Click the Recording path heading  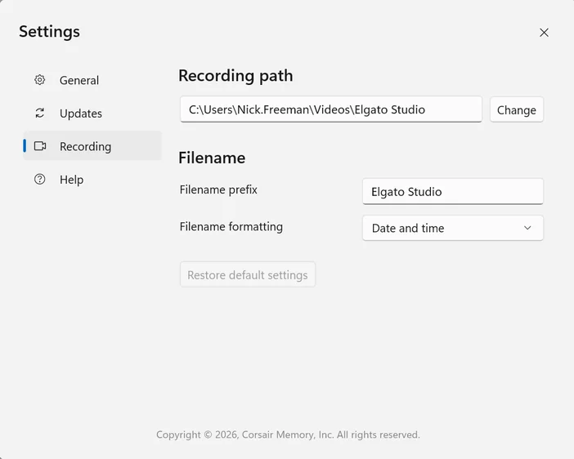click(x=235, y=76)
